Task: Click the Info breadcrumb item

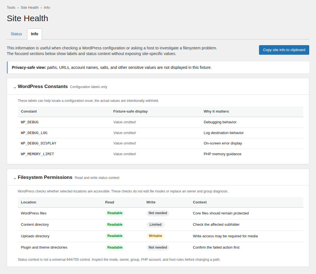Action: pos(47,7)
